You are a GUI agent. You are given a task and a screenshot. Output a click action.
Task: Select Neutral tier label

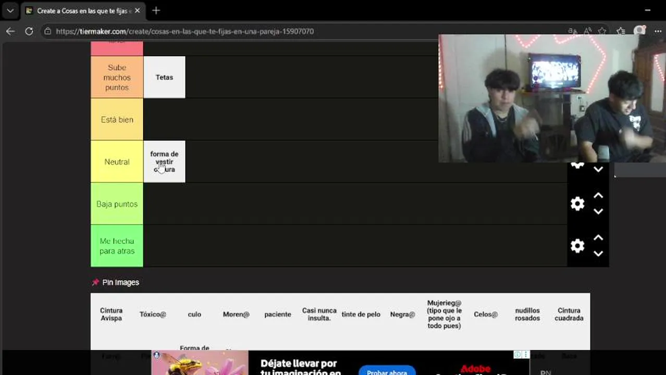pos(117,161)
